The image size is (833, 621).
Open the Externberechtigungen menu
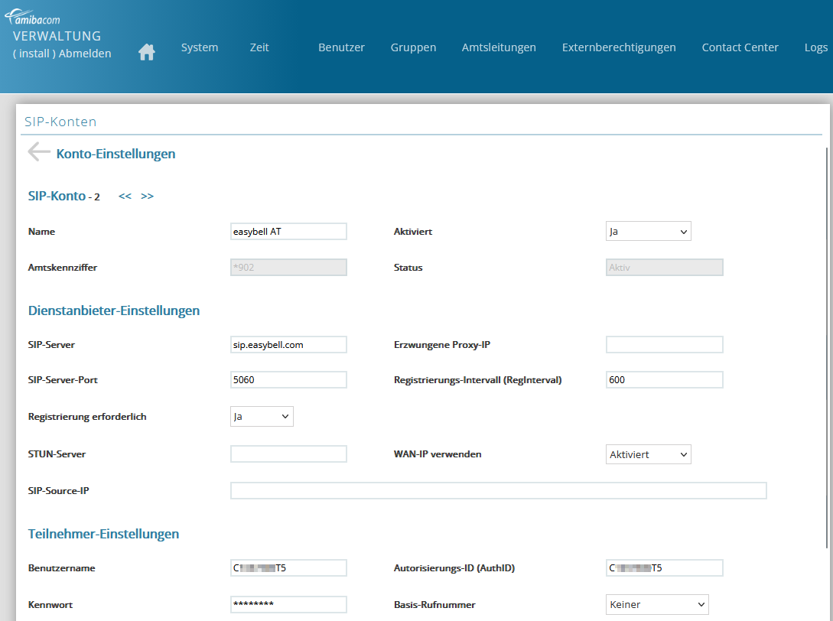click(619, 47)
